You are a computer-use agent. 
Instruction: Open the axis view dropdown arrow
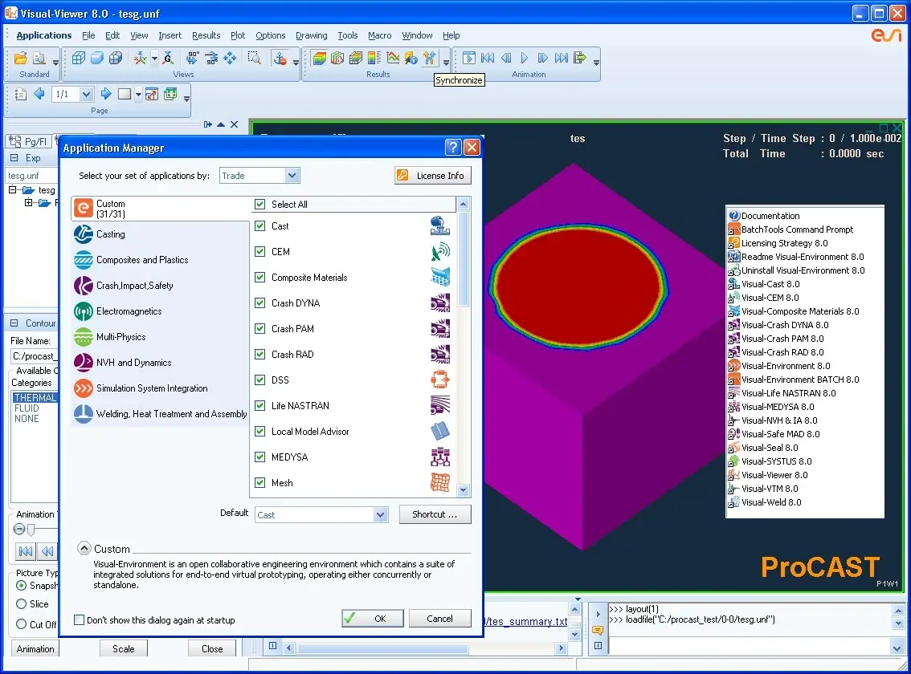click(154, 58)
